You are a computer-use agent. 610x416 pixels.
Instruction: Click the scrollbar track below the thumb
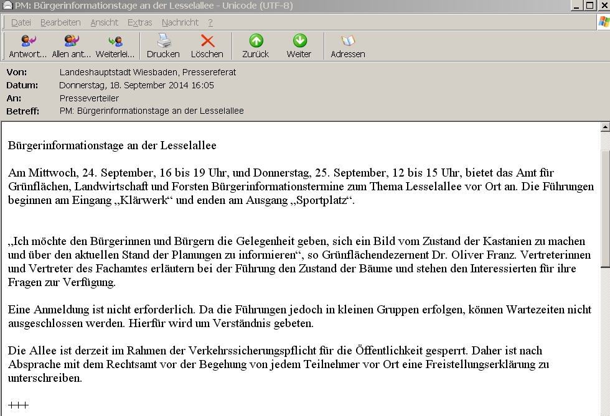[x=605, y=341]
